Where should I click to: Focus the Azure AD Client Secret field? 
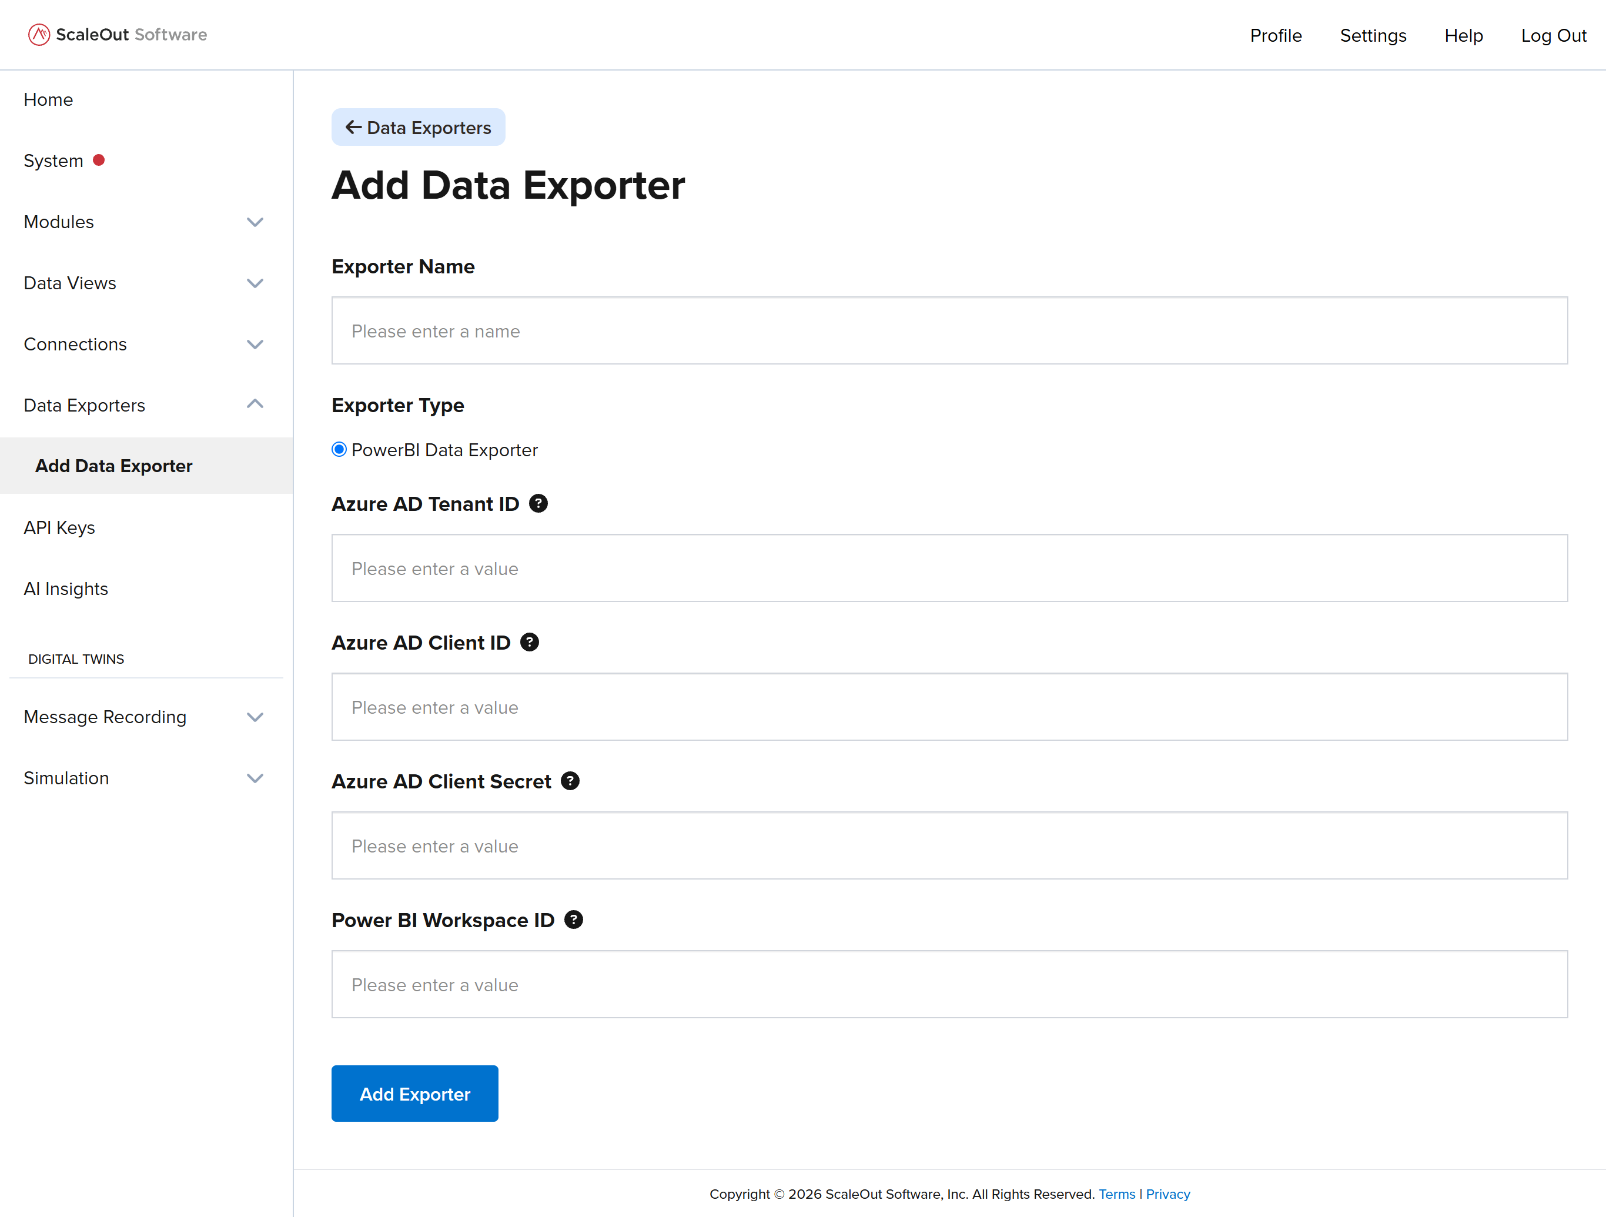949,845
